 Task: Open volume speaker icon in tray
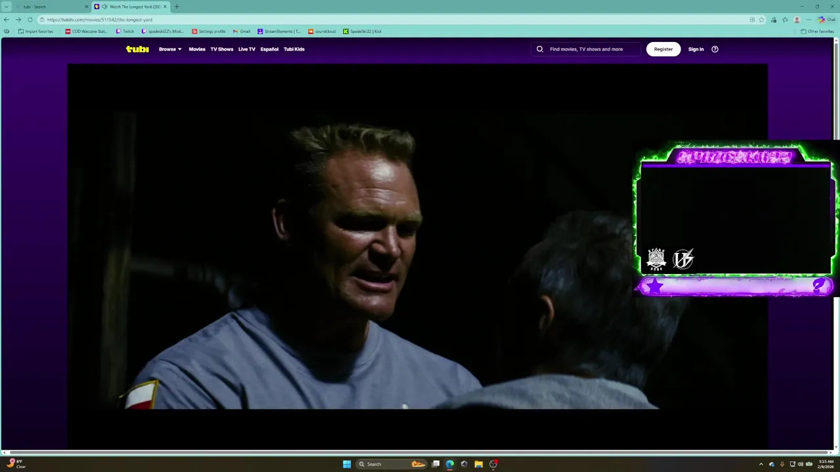(801, 464)
